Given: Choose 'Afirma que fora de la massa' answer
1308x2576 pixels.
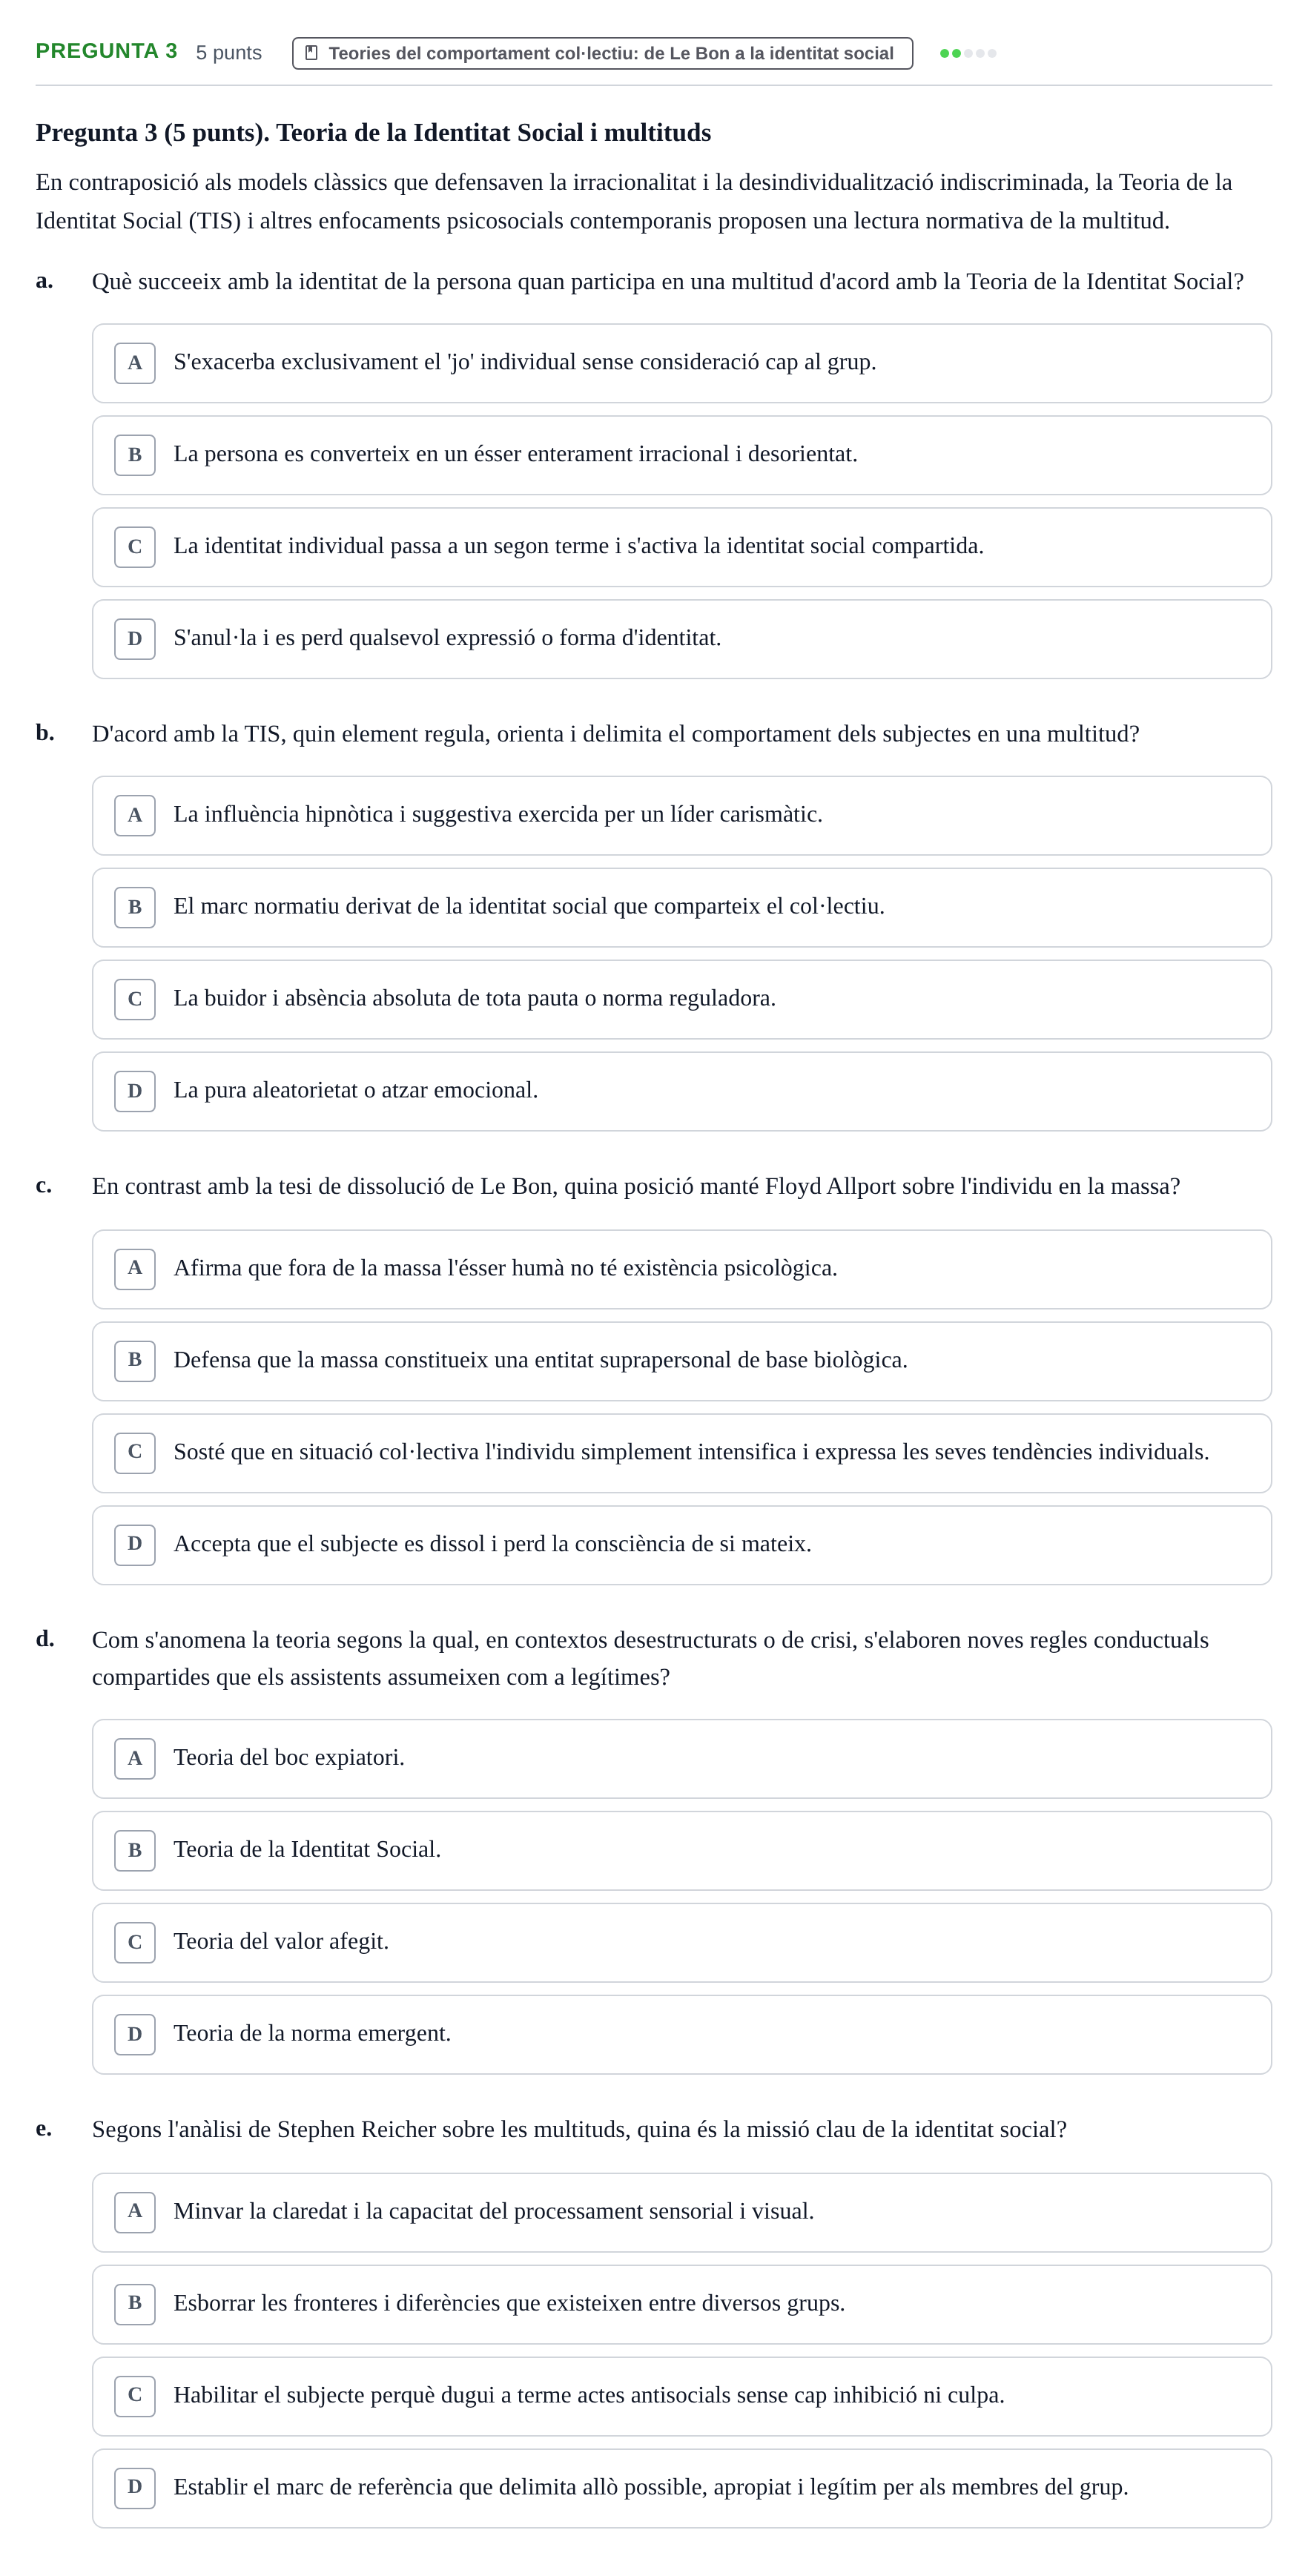Looking at the screenshot, I should 681,1269.
